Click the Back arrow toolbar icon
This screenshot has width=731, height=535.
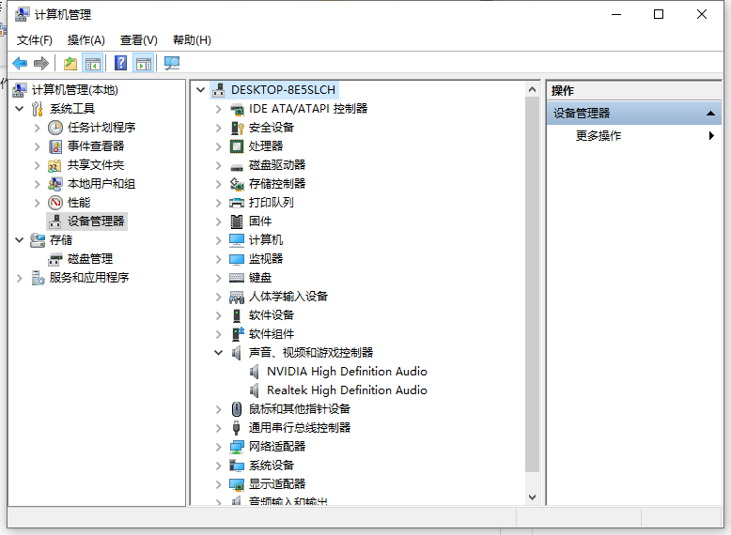pyautogui.click(x=20, y=63)
